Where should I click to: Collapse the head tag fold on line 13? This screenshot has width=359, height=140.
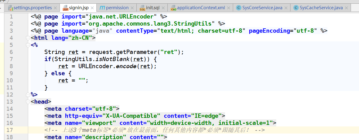(x=28, y=102)
